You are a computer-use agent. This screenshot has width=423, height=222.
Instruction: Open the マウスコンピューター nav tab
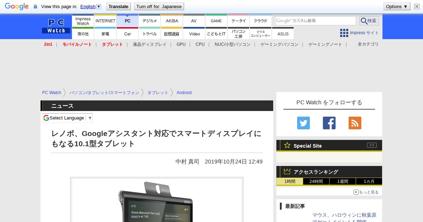(x=261, y=33)
